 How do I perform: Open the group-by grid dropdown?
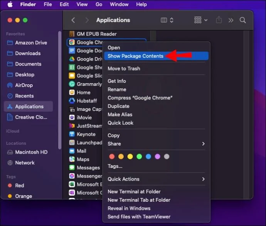[201, 20]
